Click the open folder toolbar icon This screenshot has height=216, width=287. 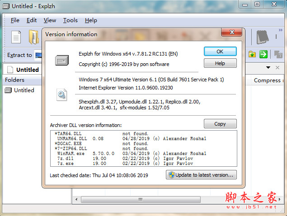click(34, 37)
